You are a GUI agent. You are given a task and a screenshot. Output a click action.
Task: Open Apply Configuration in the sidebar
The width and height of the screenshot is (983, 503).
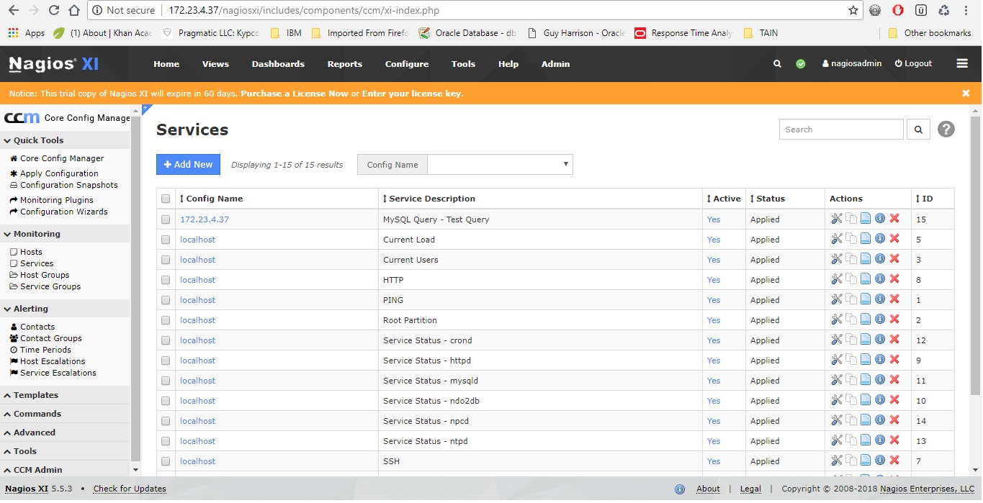coord(59,173)
